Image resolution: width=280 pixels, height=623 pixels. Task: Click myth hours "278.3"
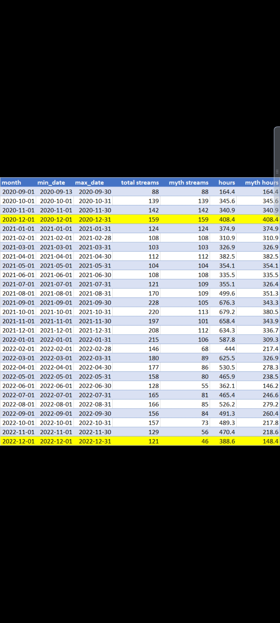point(270,367)
